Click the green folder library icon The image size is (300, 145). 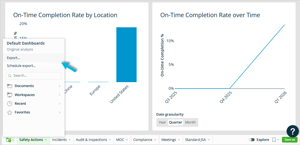pos(9,140)
